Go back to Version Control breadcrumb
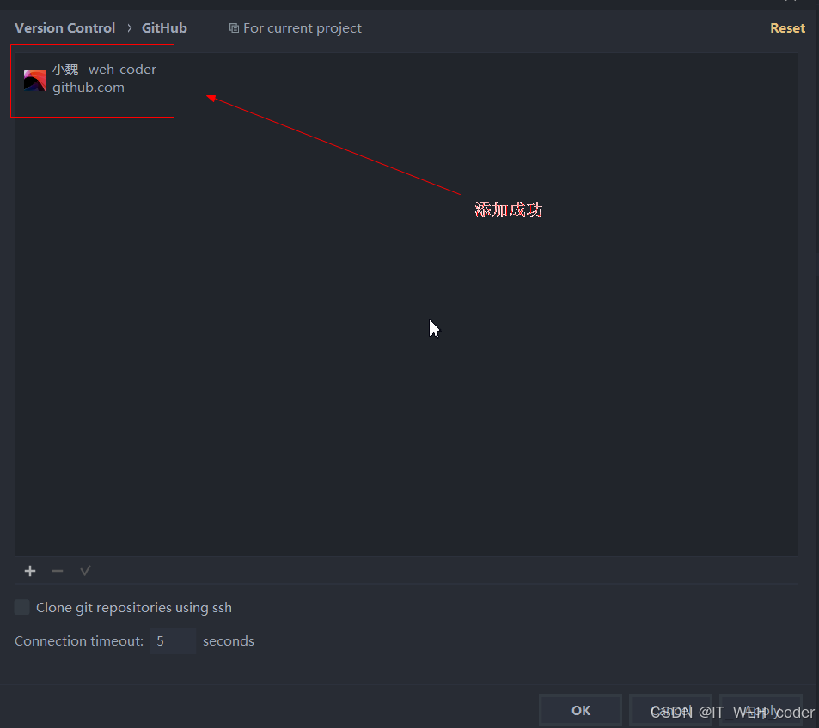819x728 pixels. 64,28
